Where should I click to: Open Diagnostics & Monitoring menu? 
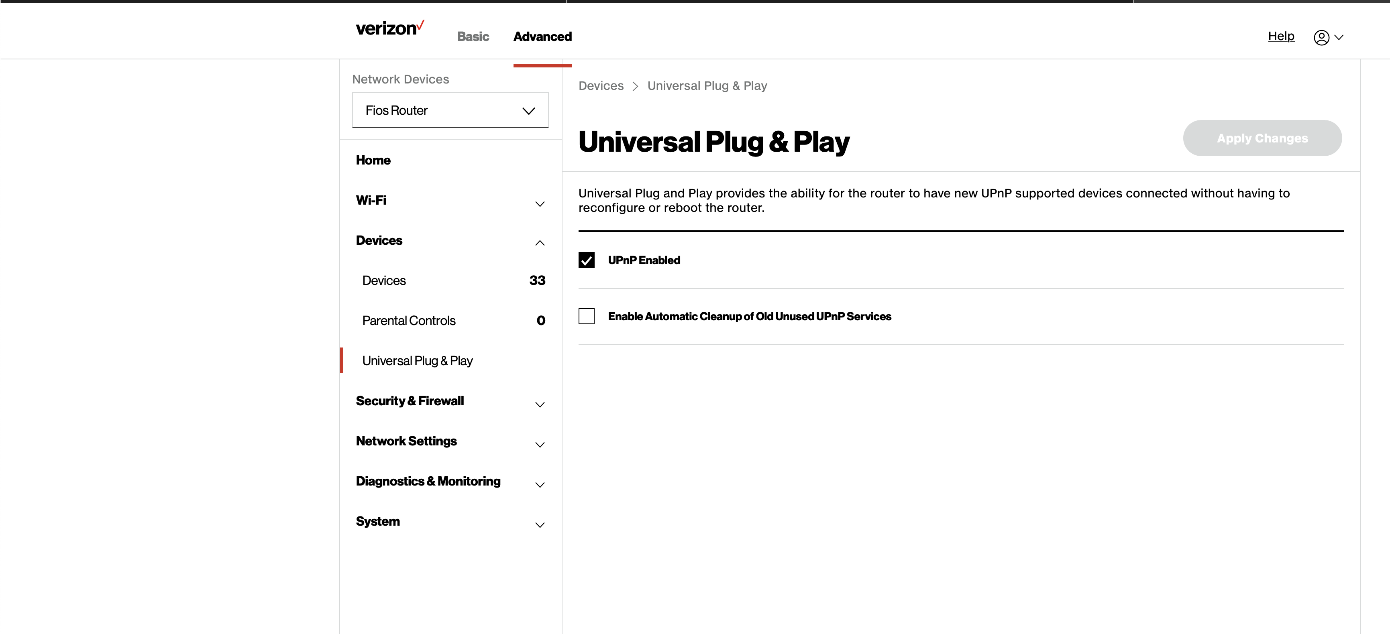(428, 481)
